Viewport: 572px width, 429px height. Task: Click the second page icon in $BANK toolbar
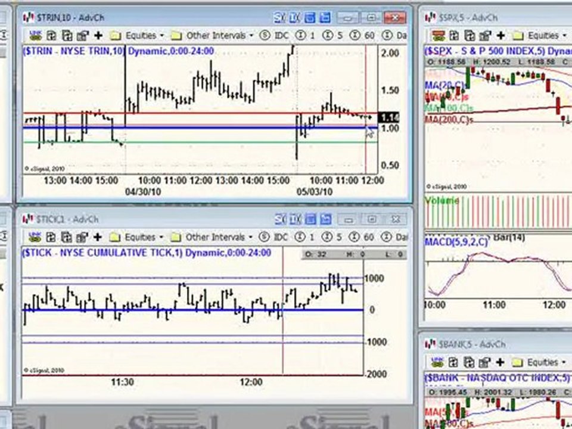point(453,362)
